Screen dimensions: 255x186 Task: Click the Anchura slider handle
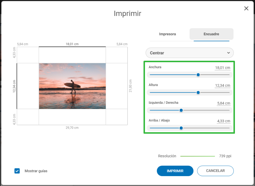[x=198, y=75]
